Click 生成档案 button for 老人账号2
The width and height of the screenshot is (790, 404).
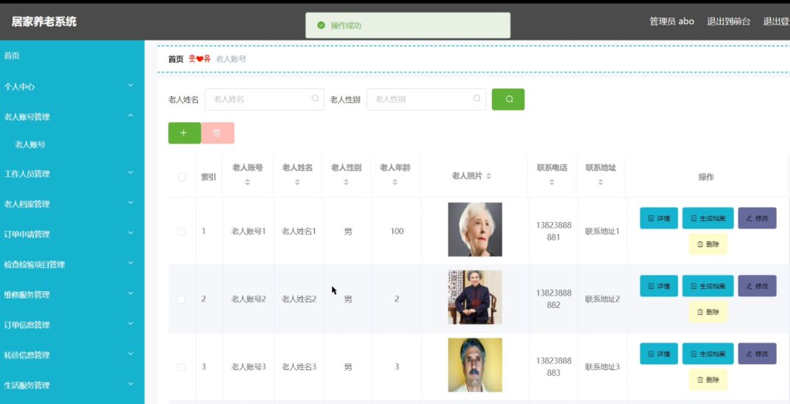tap(708, 286)
